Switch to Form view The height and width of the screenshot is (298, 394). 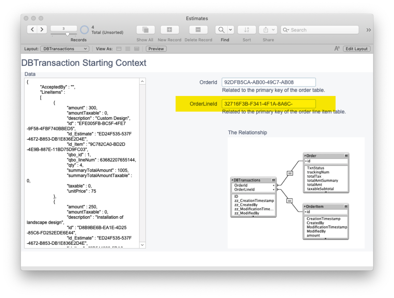point(120,49)
